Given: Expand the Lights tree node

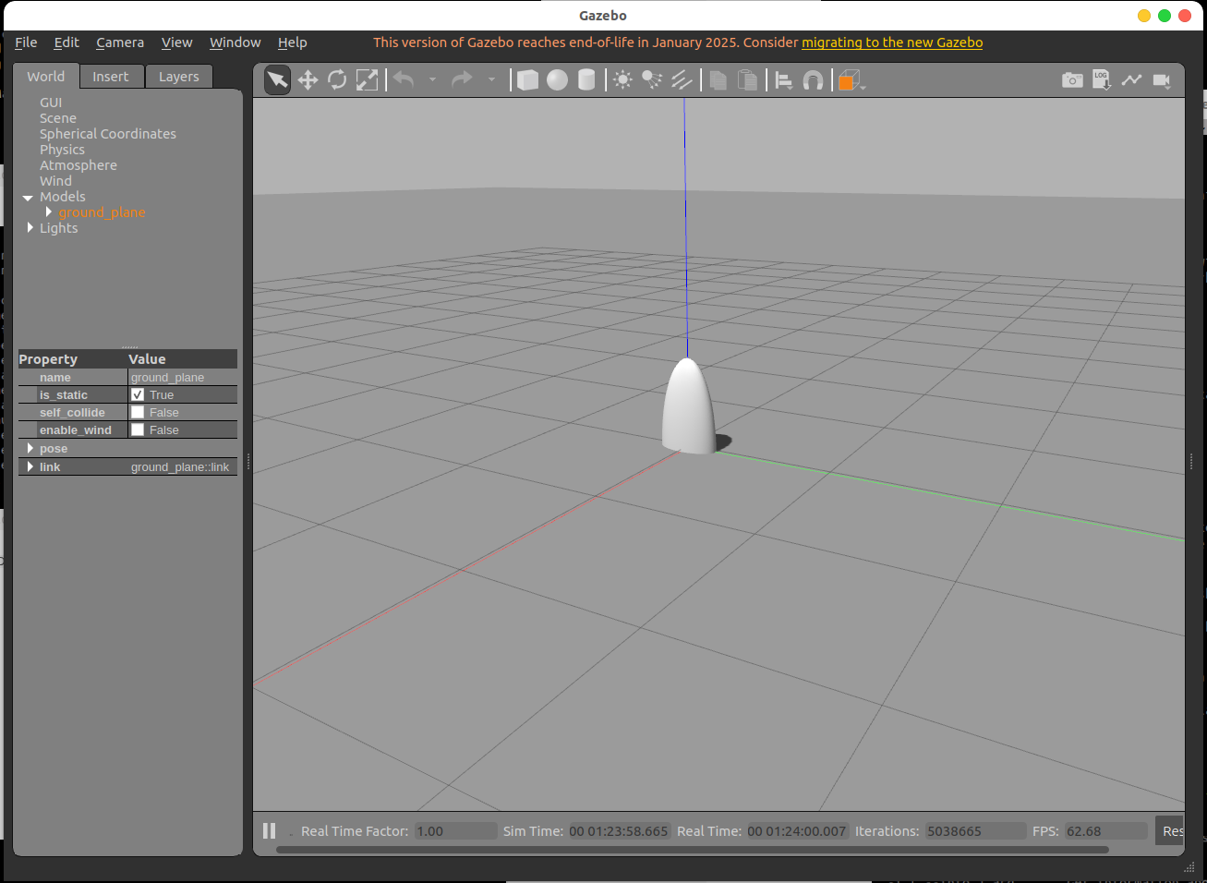Looking at the screenshot, I should [30, 227].
